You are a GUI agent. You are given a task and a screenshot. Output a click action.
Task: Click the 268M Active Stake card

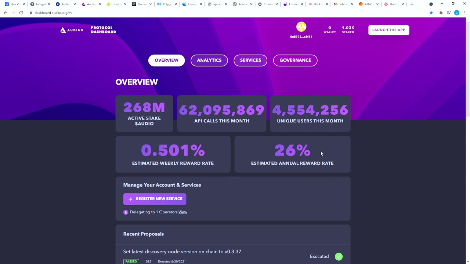[144, 114]
